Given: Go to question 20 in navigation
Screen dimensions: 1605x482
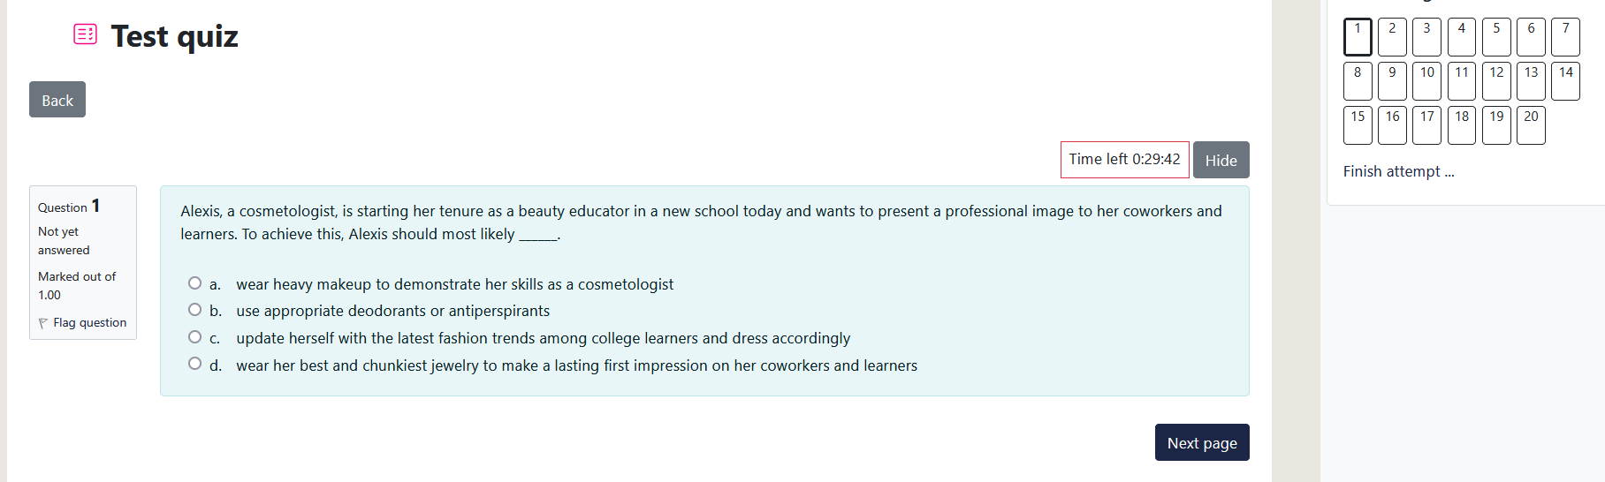Looking at the screenshot, I should tap(1531, 125).
